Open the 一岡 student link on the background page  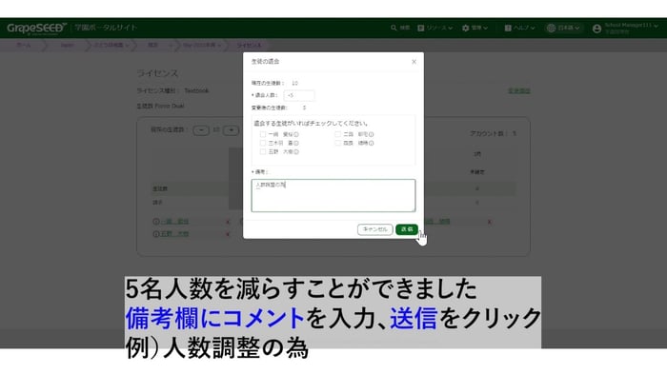tap(174, 222)
